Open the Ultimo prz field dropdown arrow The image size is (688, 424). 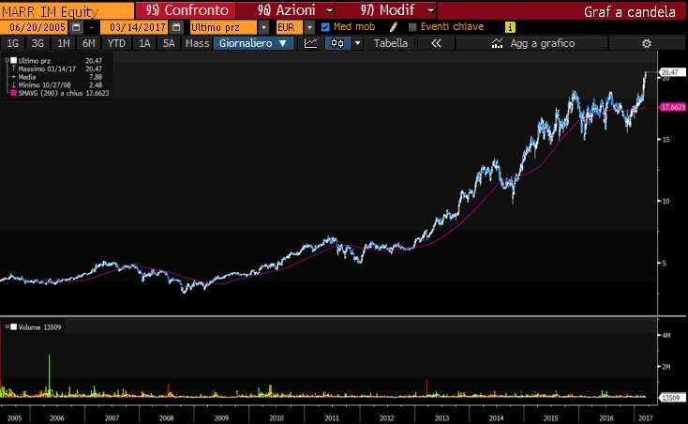tap(263, 27)
